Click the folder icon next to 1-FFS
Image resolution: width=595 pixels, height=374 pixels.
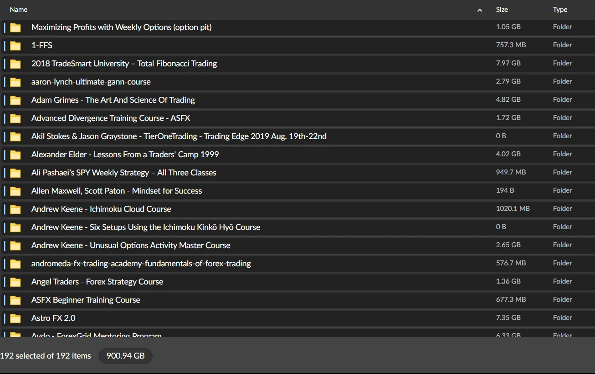pos(15,46)
